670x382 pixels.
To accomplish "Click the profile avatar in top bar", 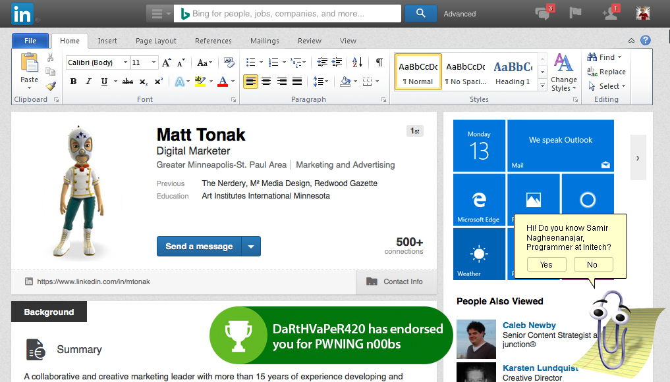I will click(642, 13).
